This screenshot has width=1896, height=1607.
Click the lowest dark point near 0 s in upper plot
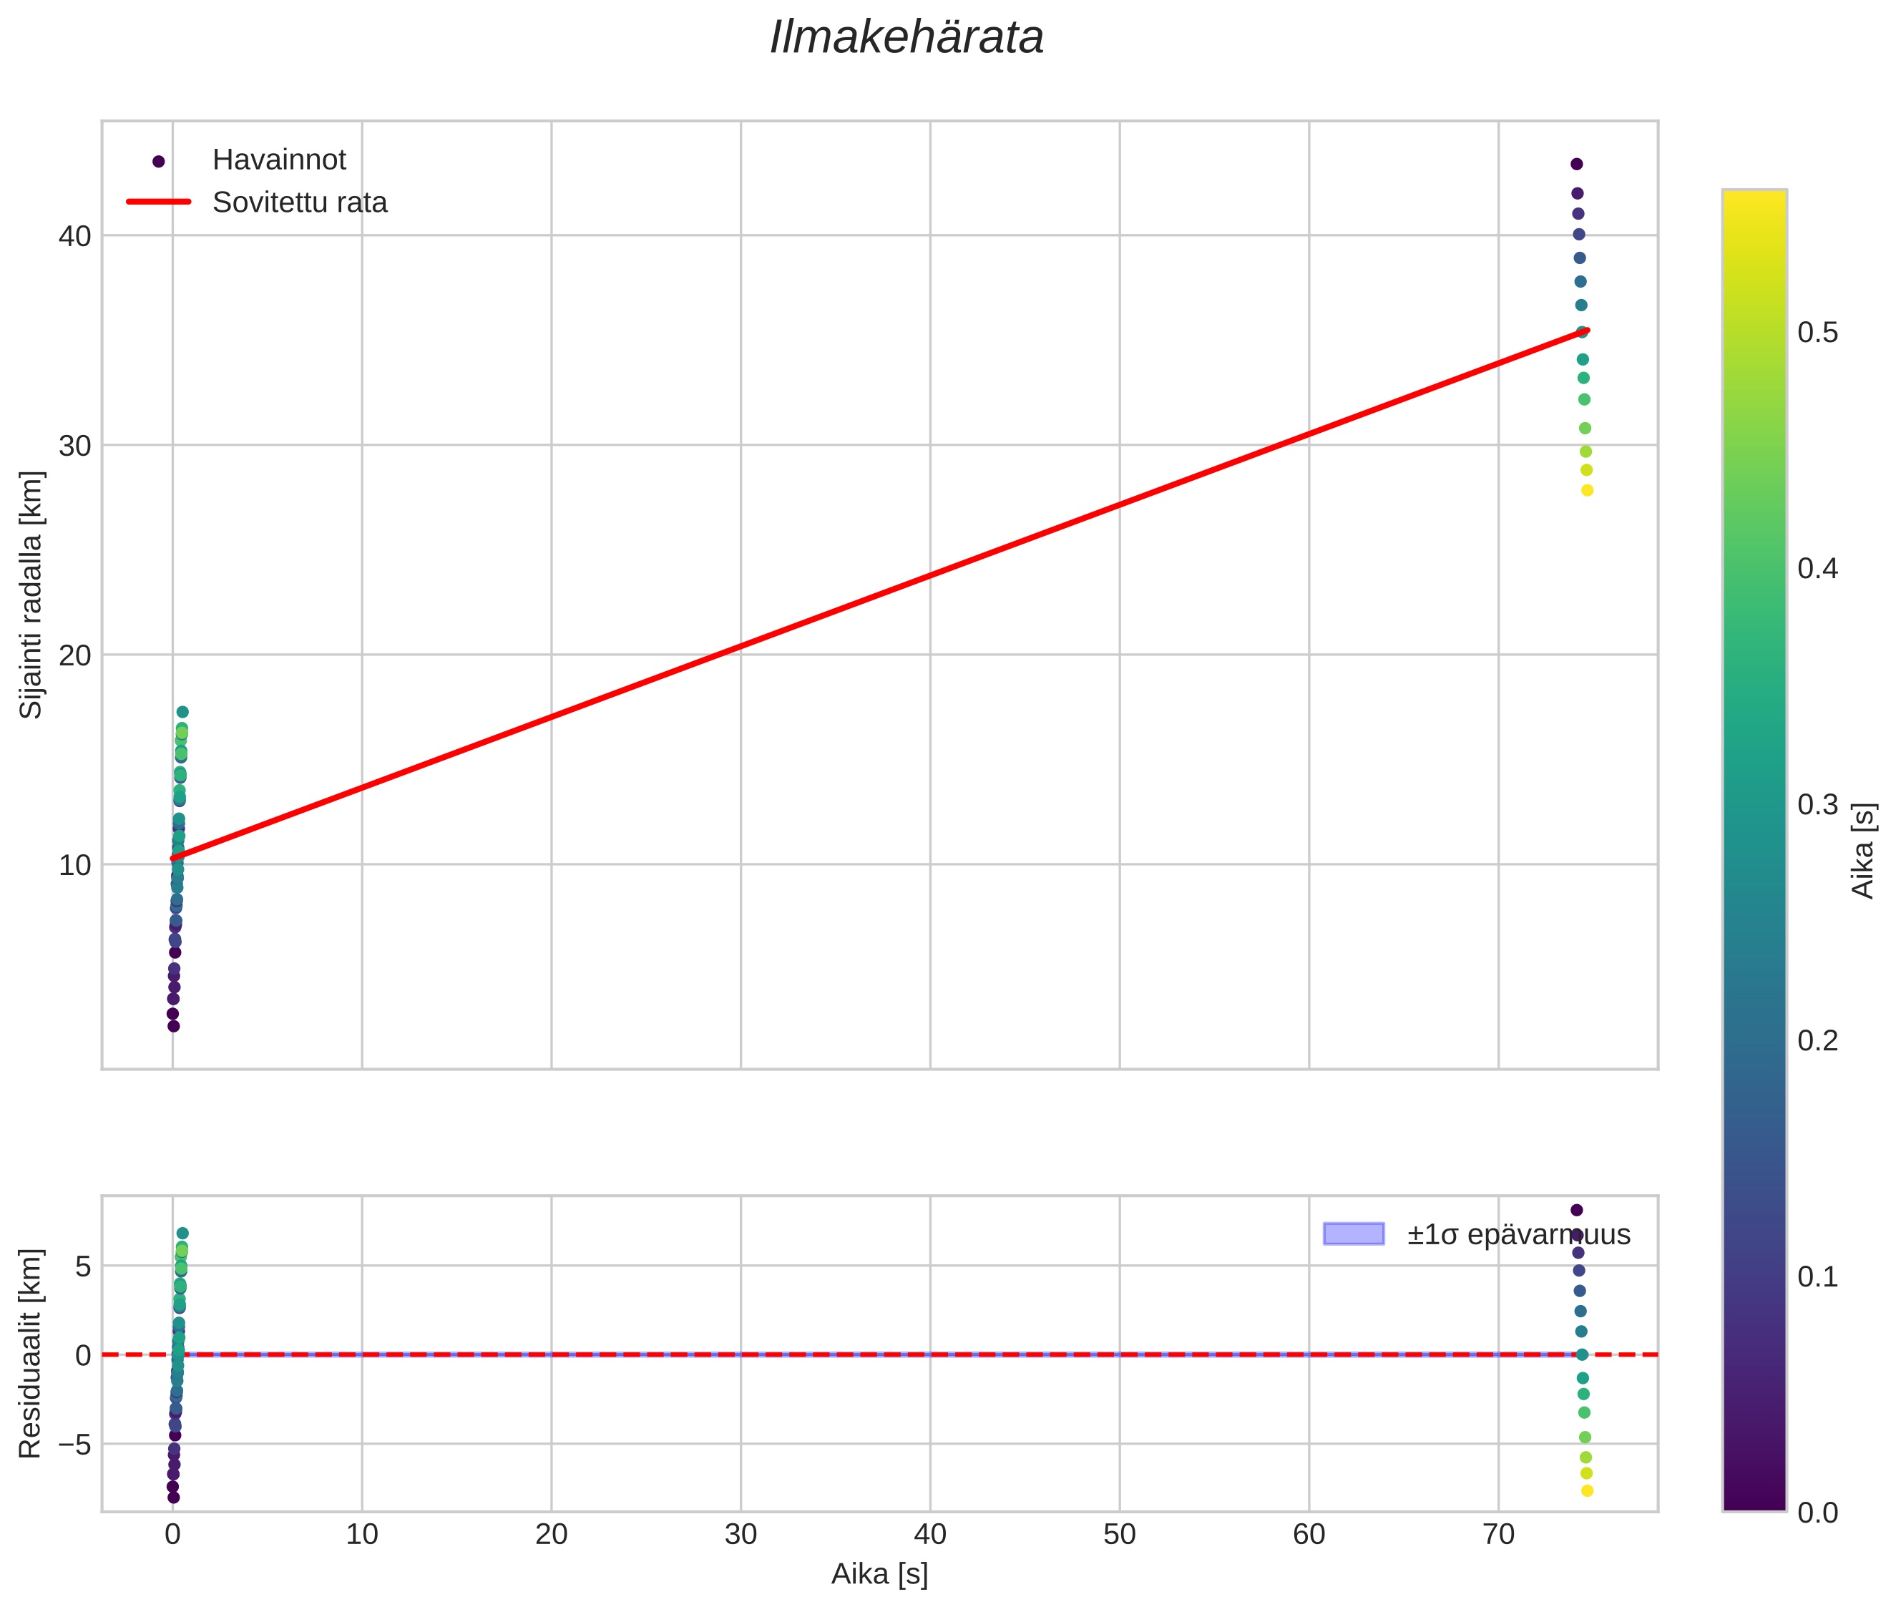173,1026
